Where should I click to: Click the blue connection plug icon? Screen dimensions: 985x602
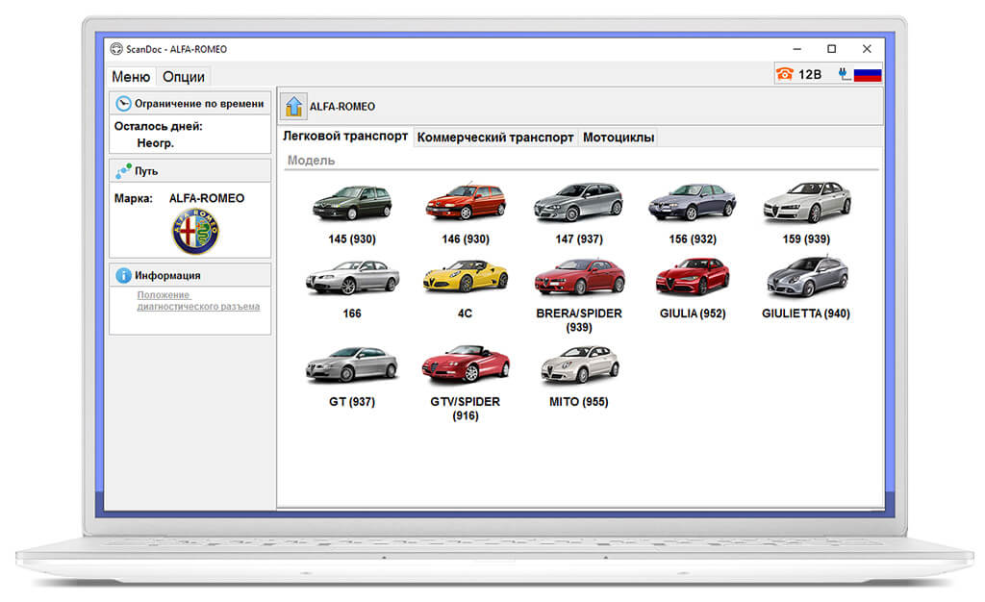click(x=845, y=74)
